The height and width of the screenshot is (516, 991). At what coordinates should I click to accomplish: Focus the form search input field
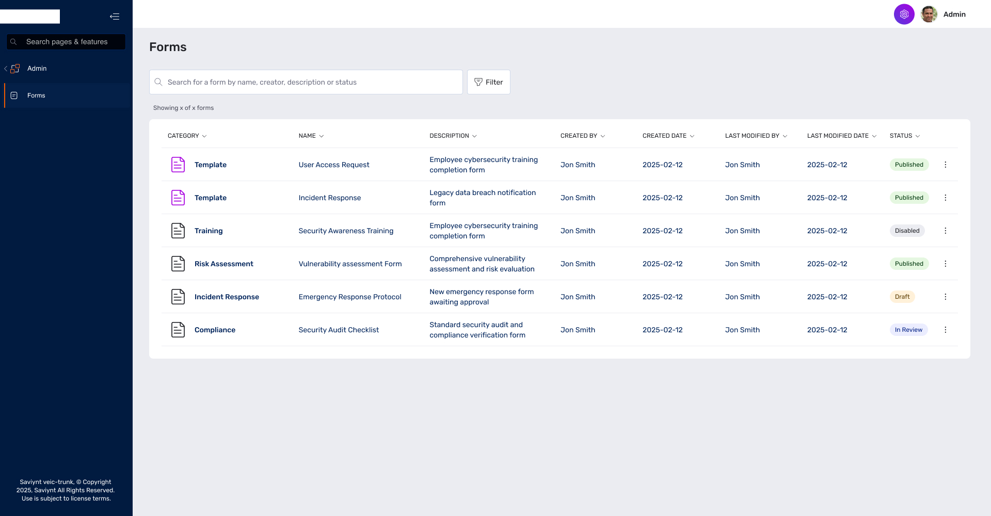click(x=310, y=82)
